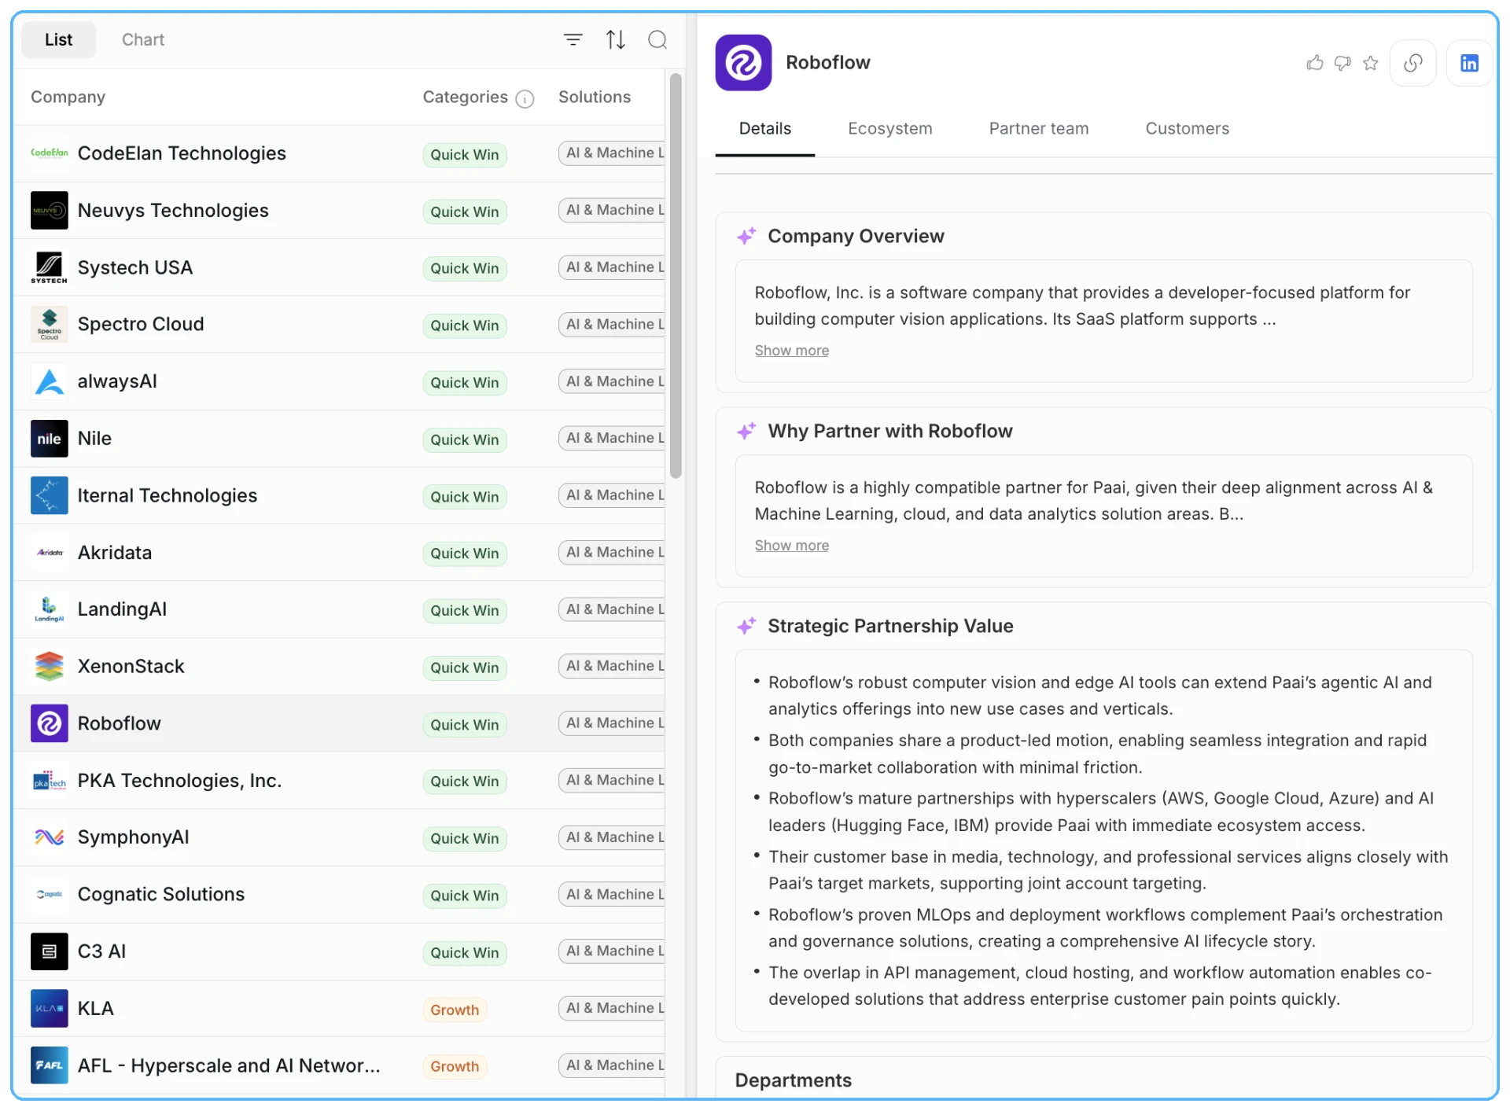The width and height of the screenshot is (1510, 1111).
Task: Click the Systech USA logo
Action: [x=50, y=267]
